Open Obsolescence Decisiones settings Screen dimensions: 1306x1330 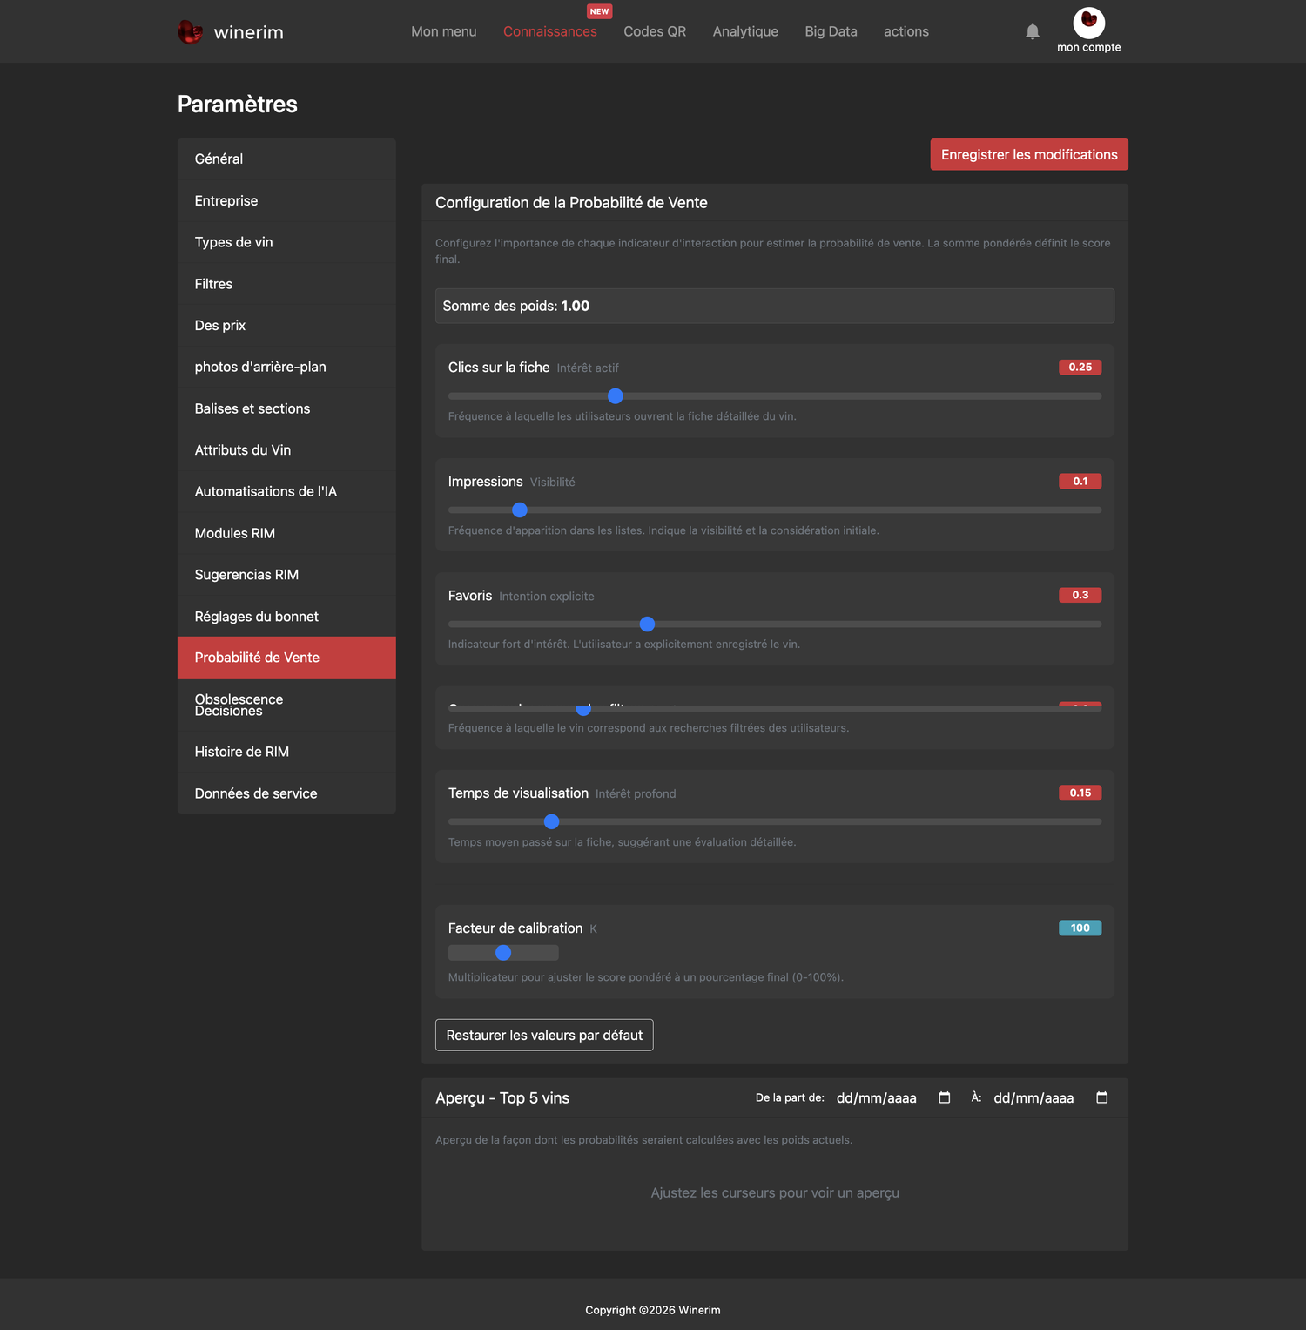[286, 705]
